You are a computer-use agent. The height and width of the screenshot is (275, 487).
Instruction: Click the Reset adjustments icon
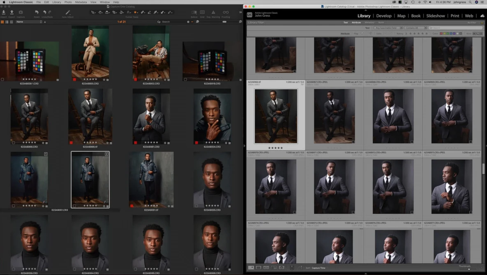[37, 12]
